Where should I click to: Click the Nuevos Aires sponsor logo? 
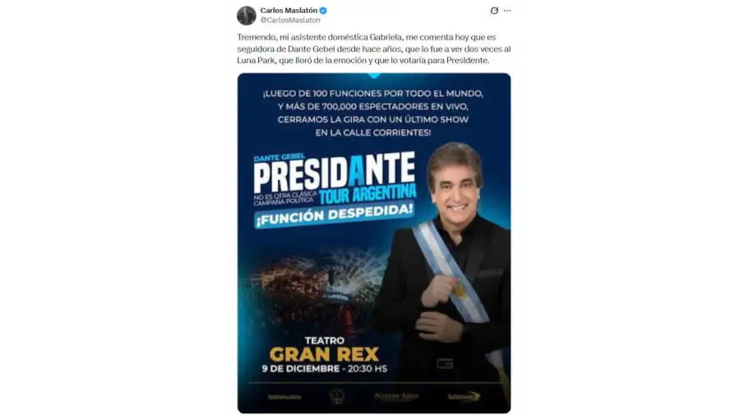coord(396,396)
